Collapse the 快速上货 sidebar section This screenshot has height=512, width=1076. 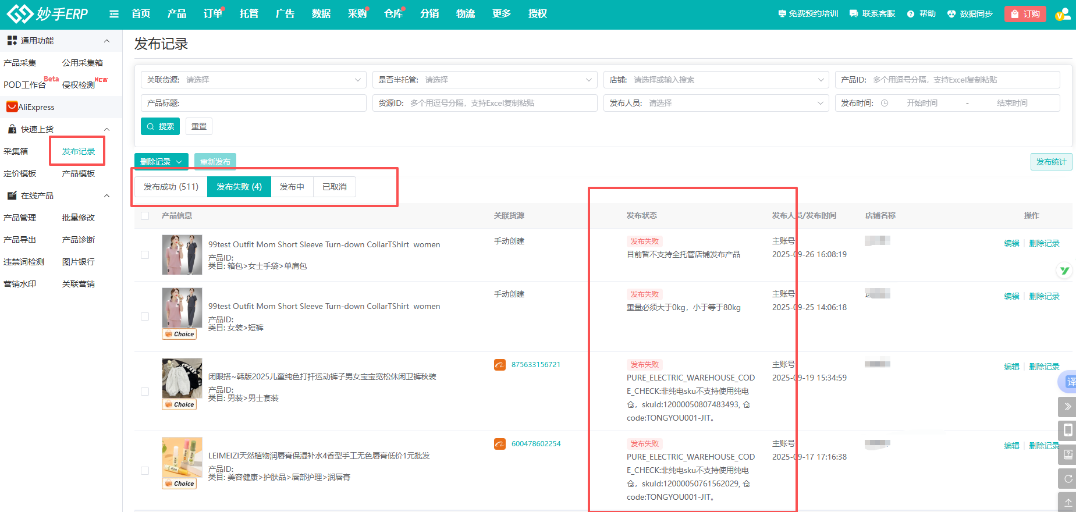tap(106, 129)
